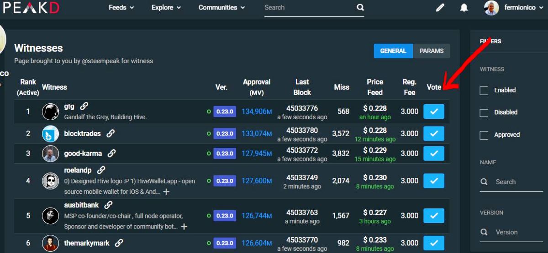Open blocktrades witness profile name
Image resolution: width=548 pixels, height=253 pixels.
[x=83, y=133]
